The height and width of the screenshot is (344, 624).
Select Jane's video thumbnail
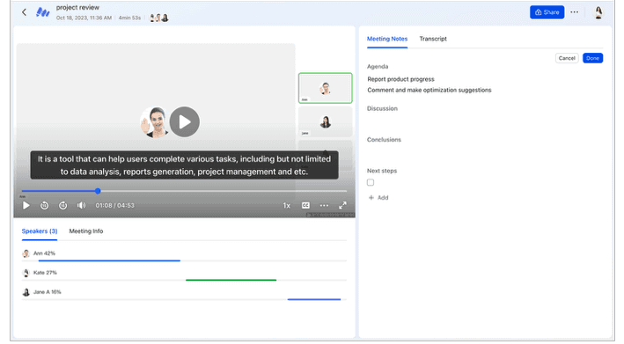[x=325, y=121]
